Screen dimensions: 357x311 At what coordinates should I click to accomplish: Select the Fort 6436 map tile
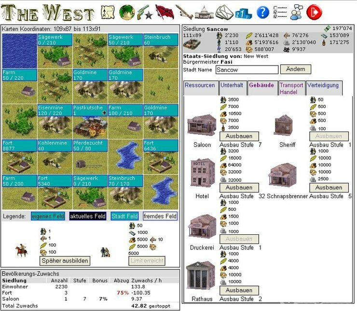pyautogui.click(x=161, y=157)
